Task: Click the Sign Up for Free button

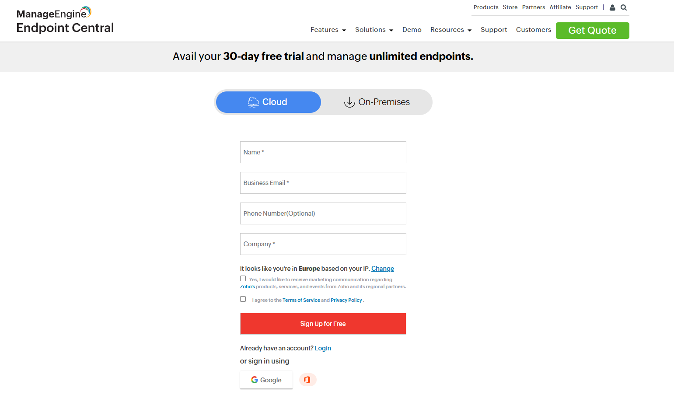Action: click(x=323, y=324)
